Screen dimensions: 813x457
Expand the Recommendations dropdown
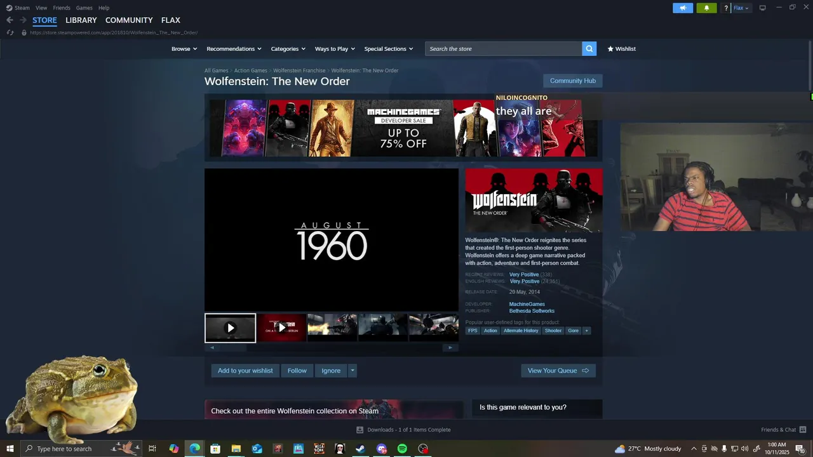tap(234, 49)
